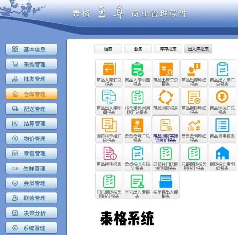Screen dimensions: 238x235
Task: Open 基本信息 in the sidebar
Action: tap(31, 49)
